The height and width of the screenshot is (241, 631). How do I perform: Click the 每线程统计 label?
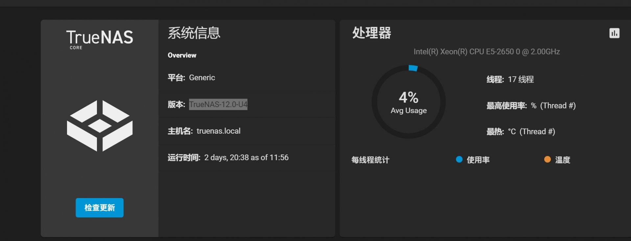tap(370, 160)
